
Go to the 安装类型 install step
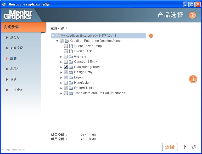pos(16,48)
